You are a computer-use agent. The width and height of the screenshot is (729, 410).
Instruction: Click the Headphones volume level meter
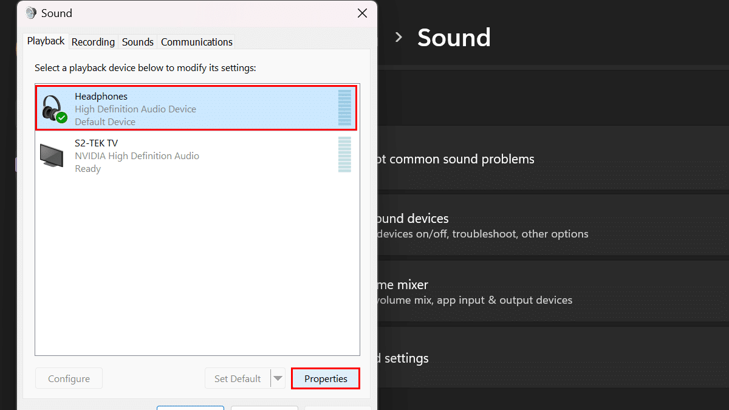point(344,108)
